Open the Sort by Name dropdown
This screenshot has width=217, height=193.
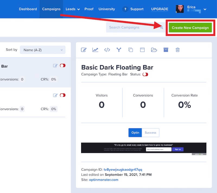click(42, 50)
